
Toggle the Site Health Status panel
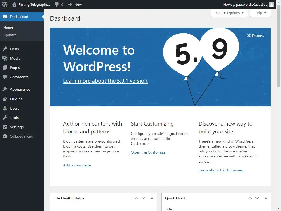click(x=152, y=198)
